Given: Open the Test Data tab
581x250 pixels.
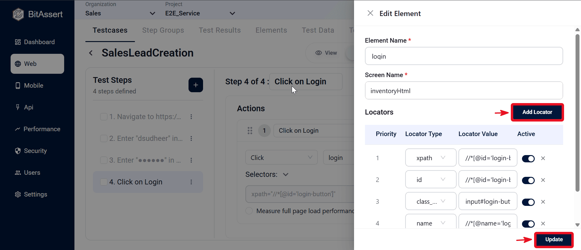Looking at the screenshot, I should 318,30.
